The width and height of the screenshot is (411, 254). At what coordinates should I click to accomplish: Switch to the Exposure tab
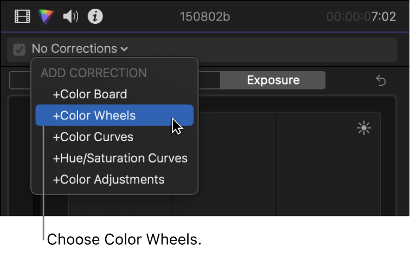pyautogui.click(x=273, y=80)
